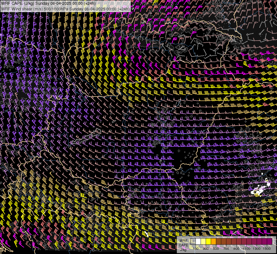
Task: Select the brown swatch between 500 and 600
Action: pos(219,241)
